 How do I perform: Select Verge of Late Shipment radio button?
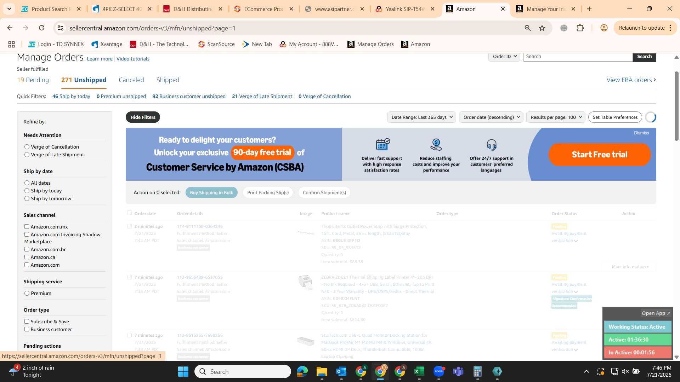pos(27,155)
